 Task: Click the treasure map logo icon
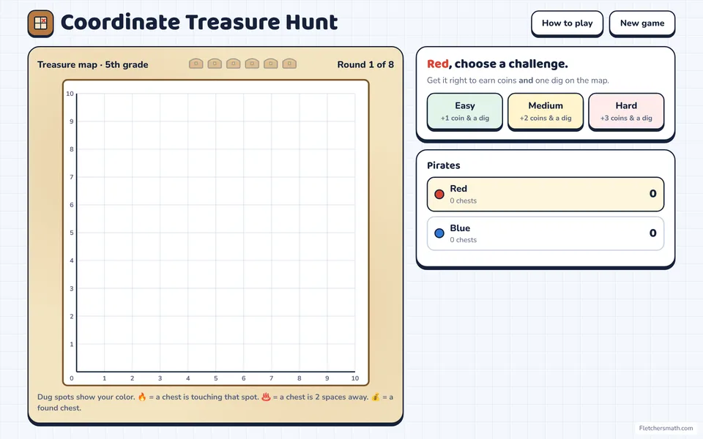(x=41, y=23)
